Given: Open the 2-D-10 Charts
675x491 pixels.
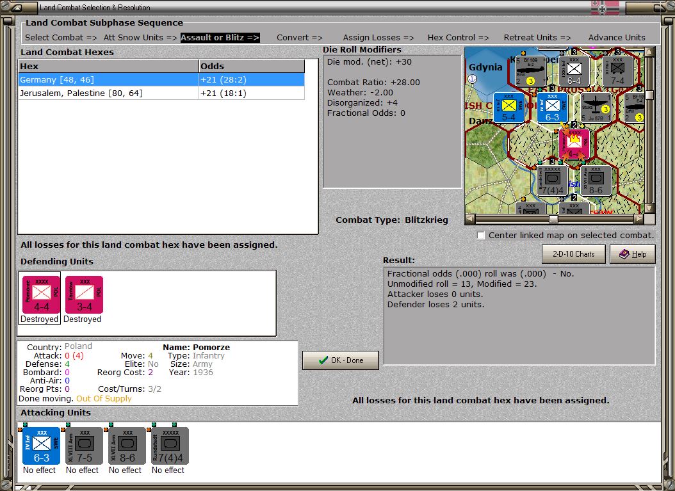Looking at the screenshot, I should tap(573, 254).
